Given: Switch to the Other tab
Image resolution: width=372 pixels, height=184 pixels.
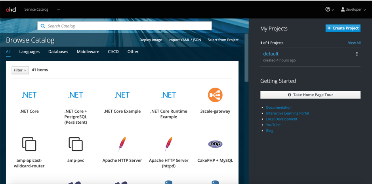Looking at the screenshot, I should (x=133, y=52).
